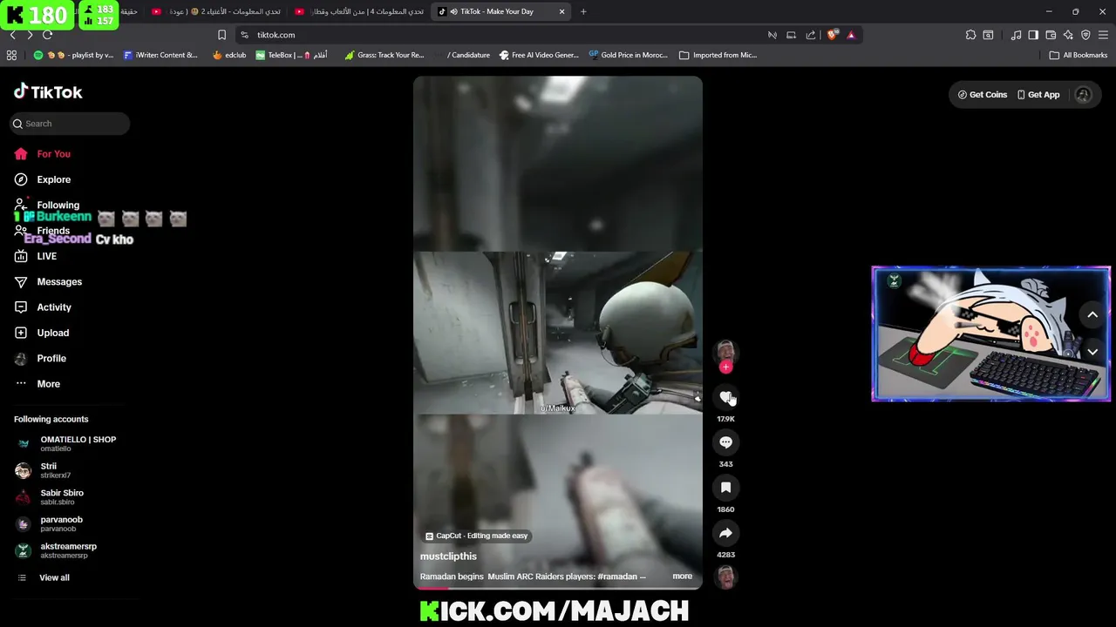
Task: Click the browser forward arrow
Action: 30,35
